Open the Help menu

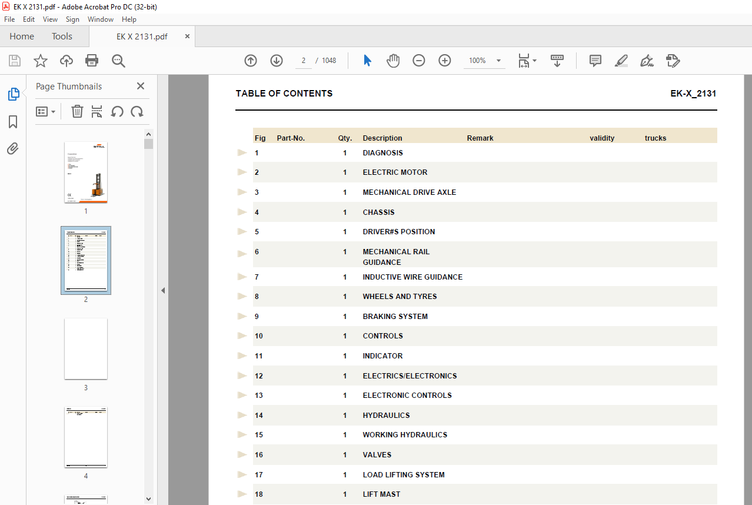coord(129,19)
